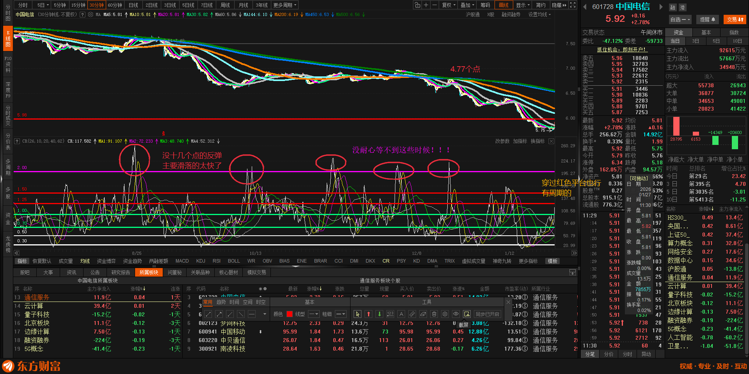749x374 pixels.
Task: Select the red up-arrow marker tool
Action: 368,314
